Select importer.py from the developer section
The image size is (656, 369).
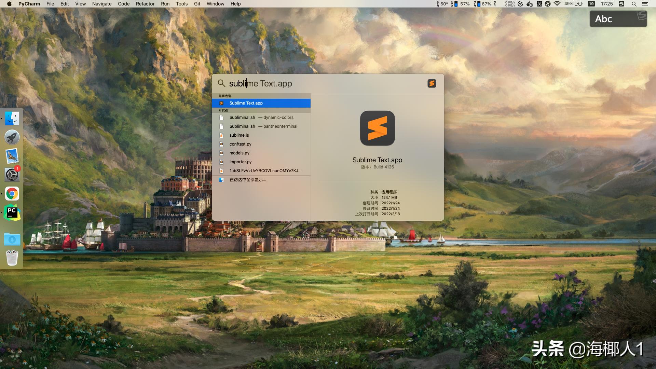tap(241, 162)
